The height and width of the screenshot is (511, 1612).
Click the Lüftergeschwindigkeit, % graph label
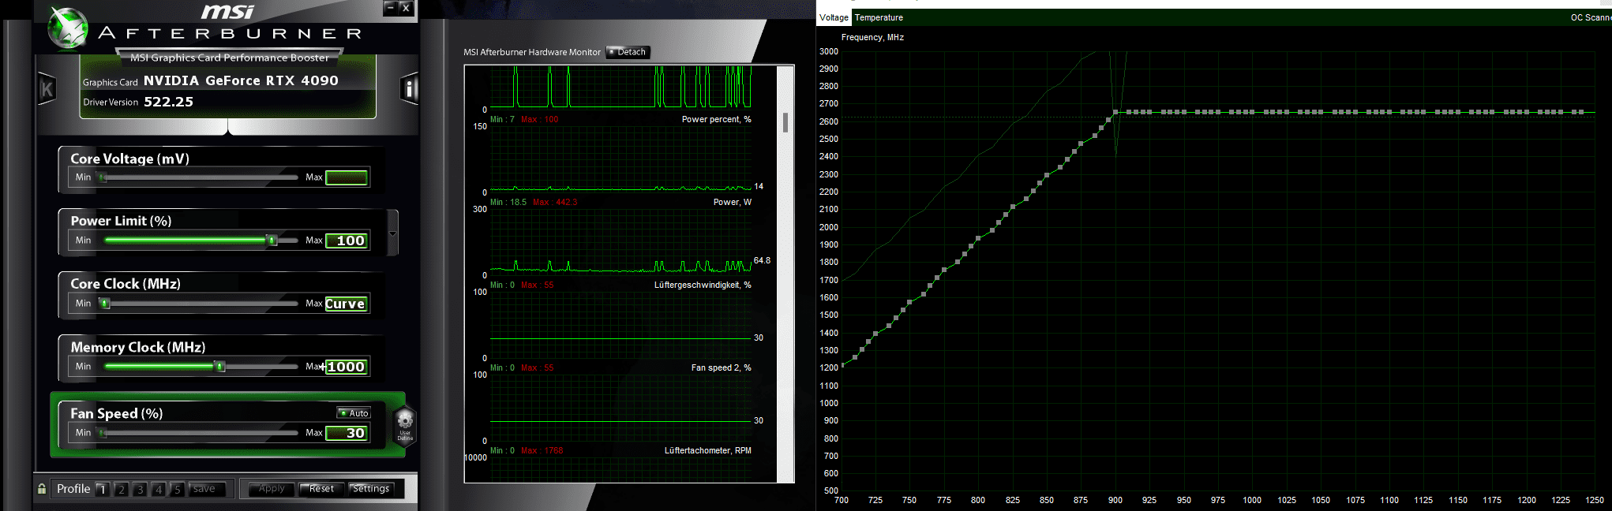click(x=703, y=285)
